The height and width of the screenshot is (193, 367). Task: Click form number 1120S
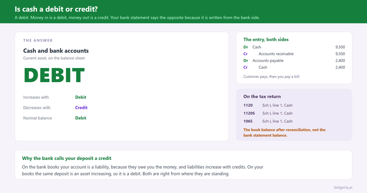[x=249, y=113]
